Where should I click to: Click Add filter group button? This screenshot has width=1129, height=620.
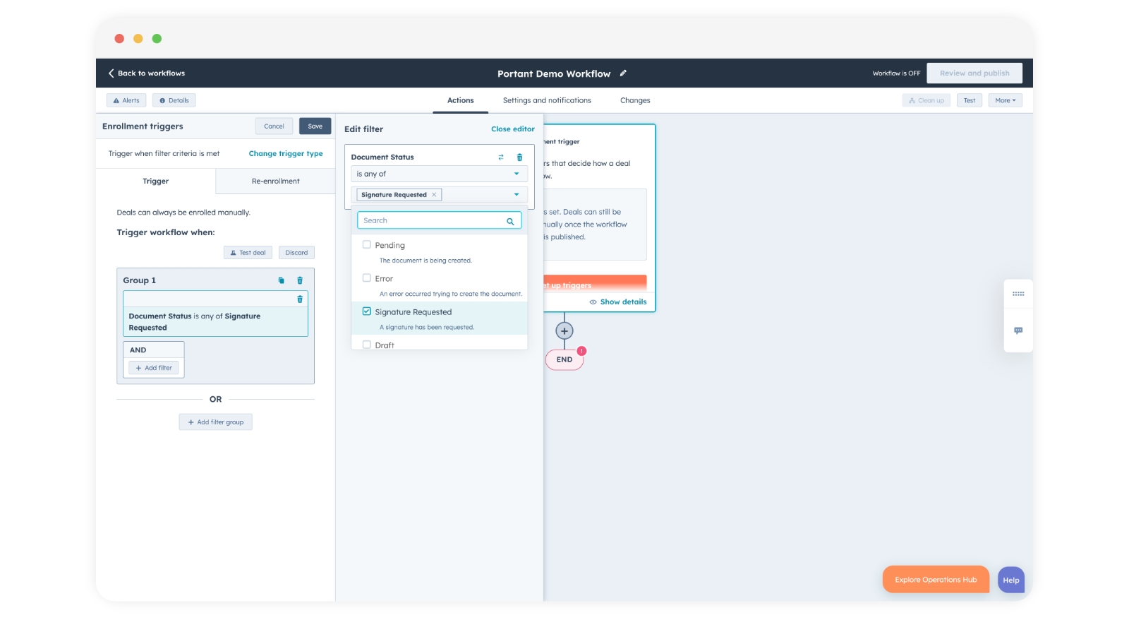[x=215, y=422]
